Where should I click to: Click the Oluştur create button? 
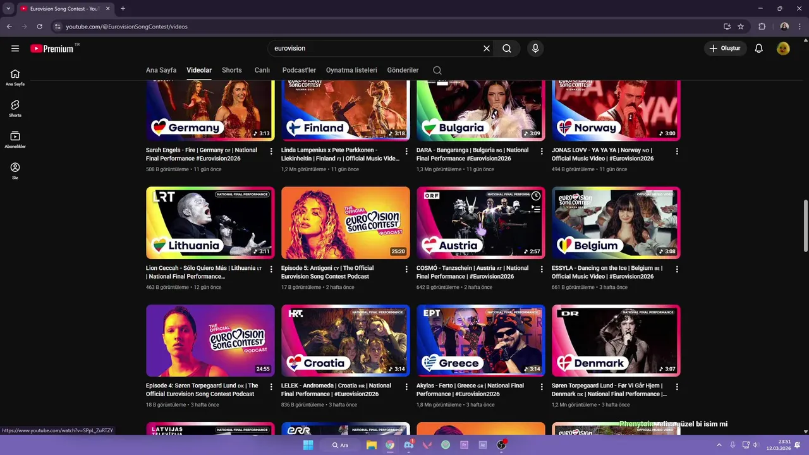pos(726,49)
